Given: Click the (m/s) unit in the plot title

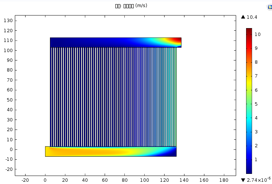Looking at the screenshot, I should pyautogui.click(x=141, y=6).
